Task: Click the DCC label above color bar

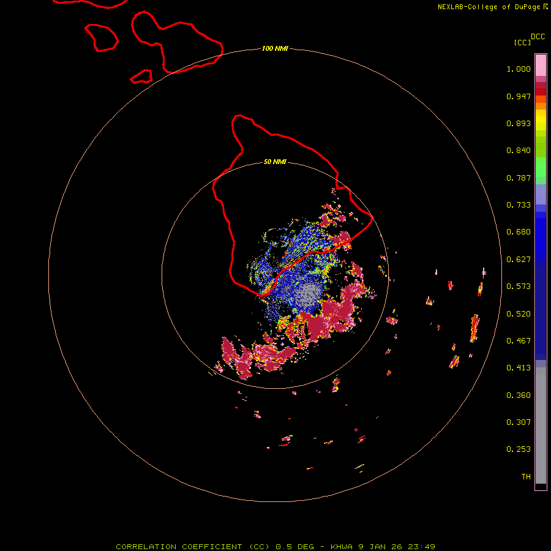Action: coord(538,37)
